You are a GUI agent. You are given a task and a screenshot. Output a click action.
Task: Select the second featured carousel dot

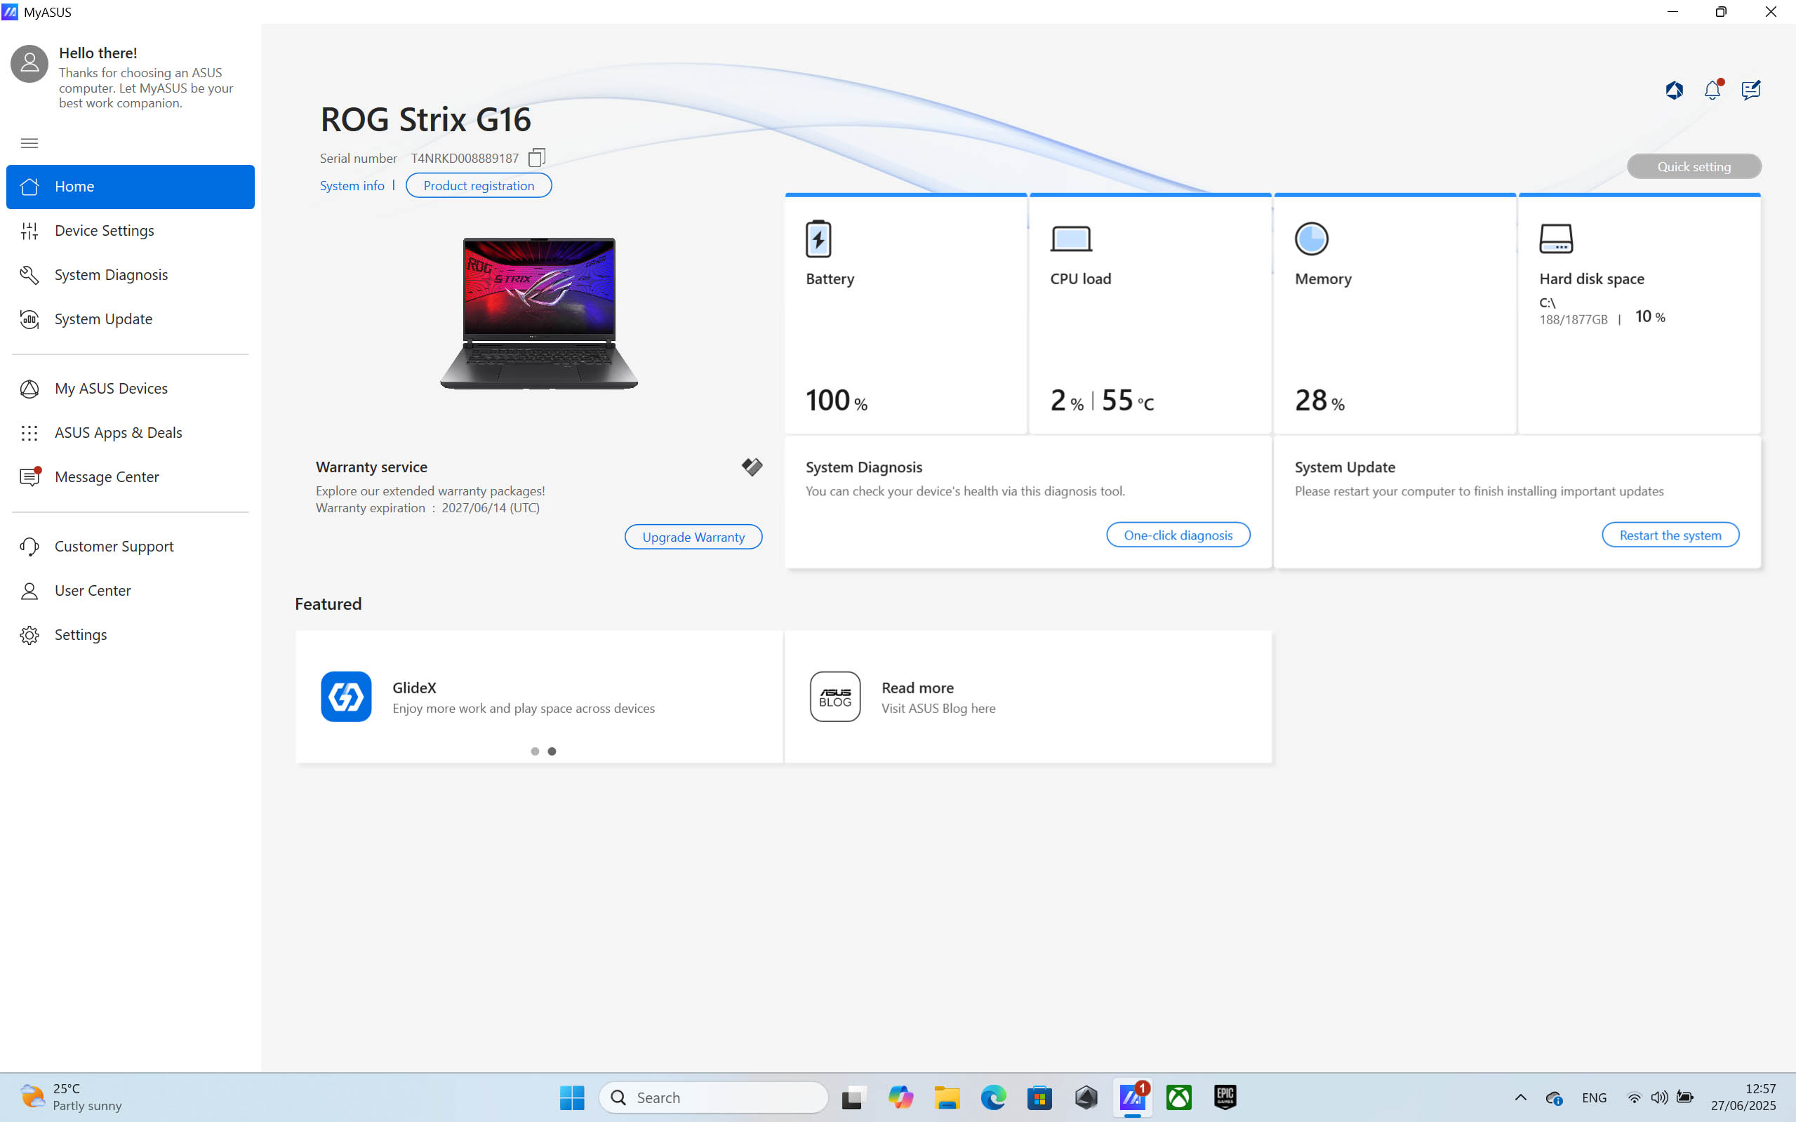(x=552, y=751)
